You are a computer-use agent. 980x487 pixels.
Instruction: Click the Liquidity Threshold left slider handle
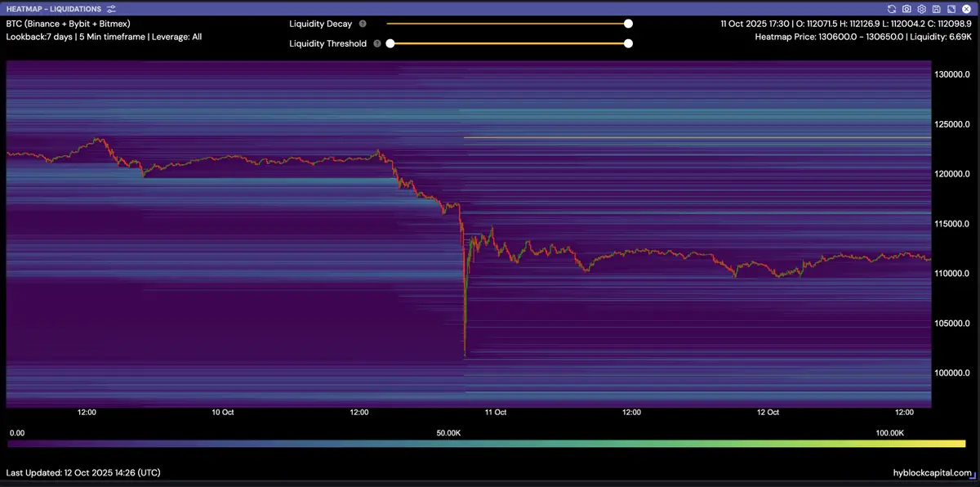(x=390, y=43)
